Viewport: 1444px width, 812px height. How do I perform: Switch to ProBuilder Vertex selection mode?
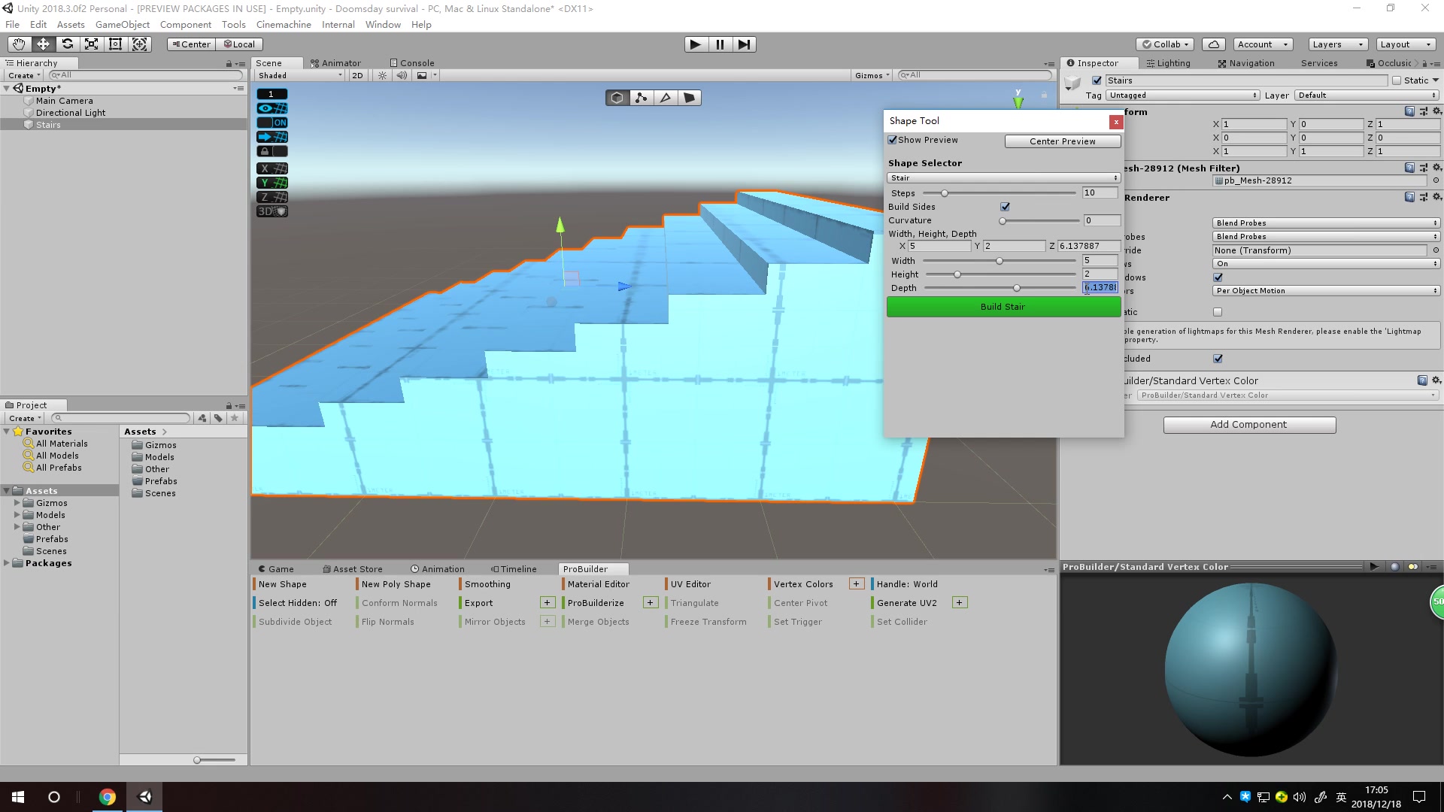(x=641, y=97)
